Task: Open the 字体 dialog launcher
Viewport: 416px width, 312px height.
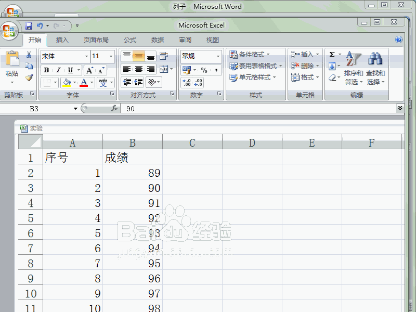Action: (x=112, y=94)
